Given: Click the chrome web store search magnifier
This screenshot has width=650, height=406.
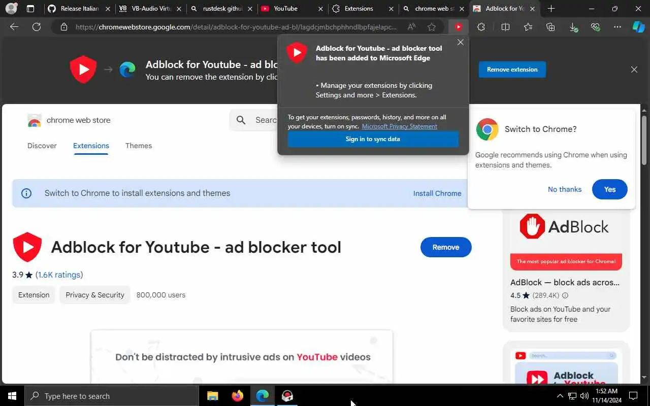Looking at the screenshot, I should pyautogui.click(x=241, y=120).
